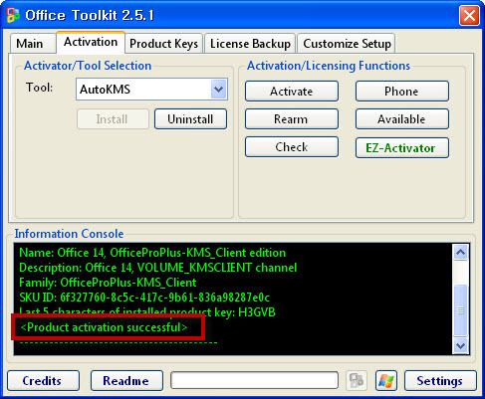The width and height of the screenshot is (485, 399).
Task: Click the Check button
Action: point(292,147)
